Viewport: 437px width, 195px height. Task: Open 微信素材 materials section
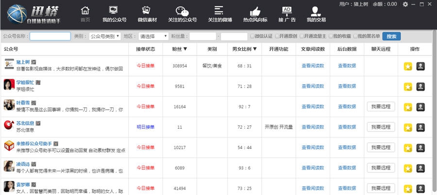(147, 15)
